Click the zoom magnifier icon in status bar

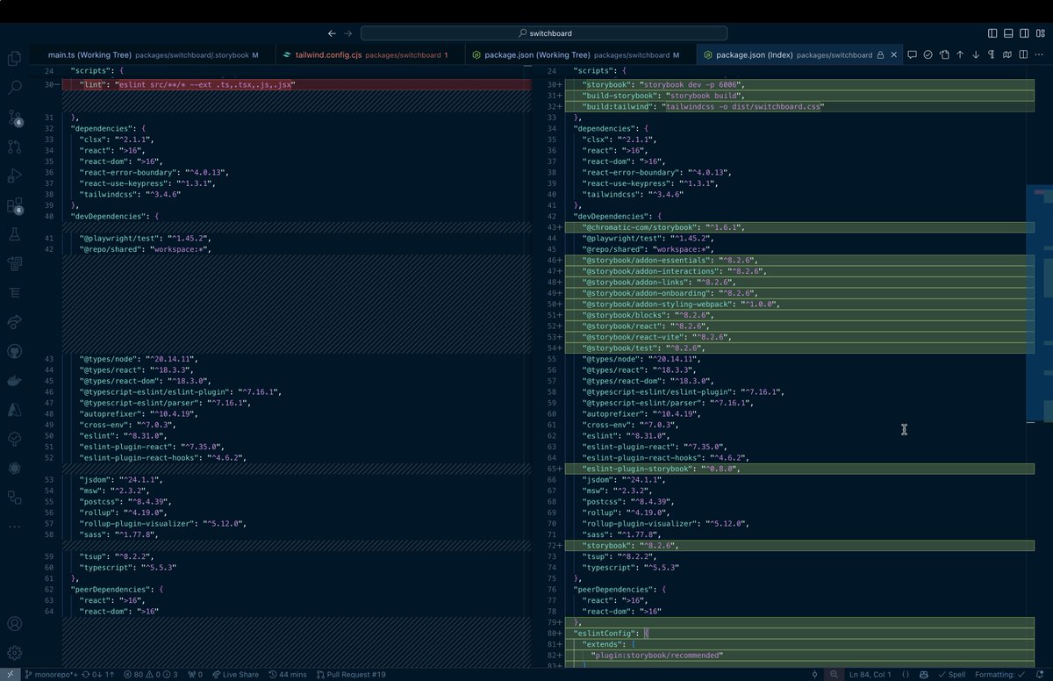[835, 674]
